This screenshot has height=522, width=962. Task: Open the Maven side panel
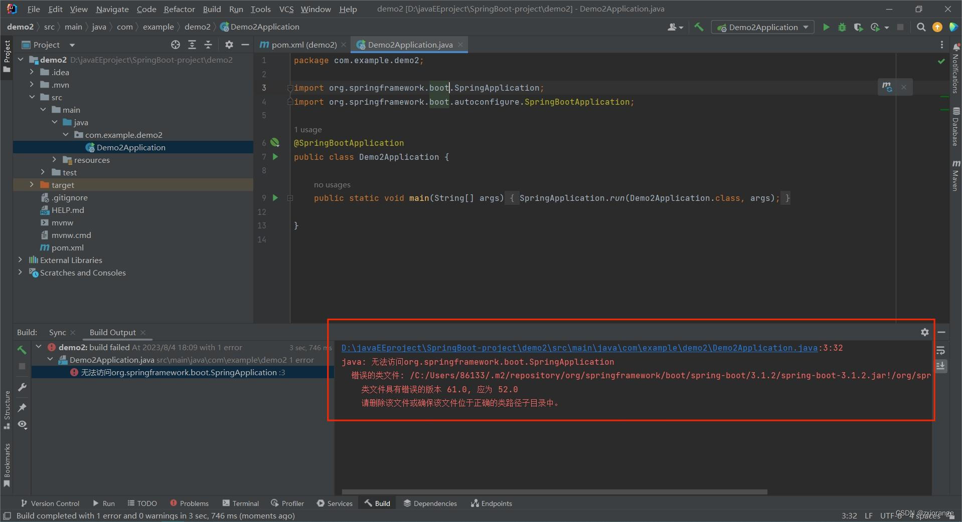click(x=955, y=175)
